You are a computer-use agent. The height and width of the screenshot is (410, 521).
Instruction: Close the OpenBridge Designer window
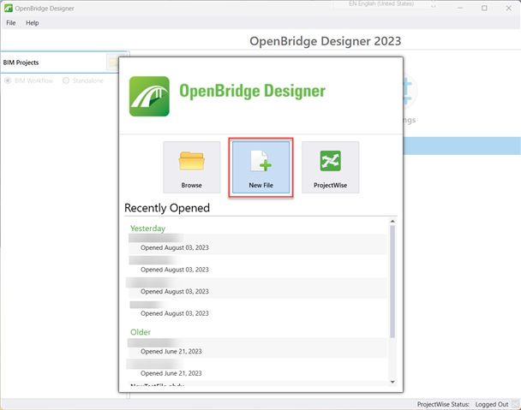pos(509,9)
